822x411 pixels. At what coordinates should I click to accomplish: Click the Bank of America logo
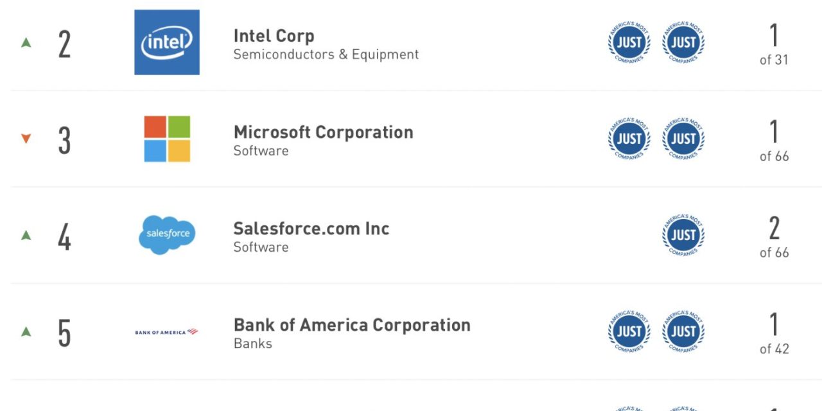coord(167,332)
